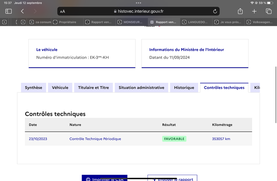
Task: Open the AA reader settings menu
Action: tap(63, 11)
